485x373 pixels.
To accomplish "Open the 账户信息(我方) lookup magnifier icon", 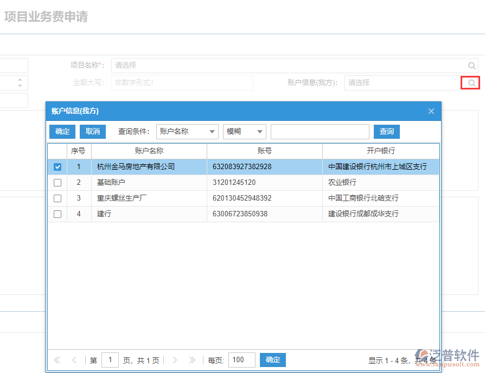I will tap(470, 82).
